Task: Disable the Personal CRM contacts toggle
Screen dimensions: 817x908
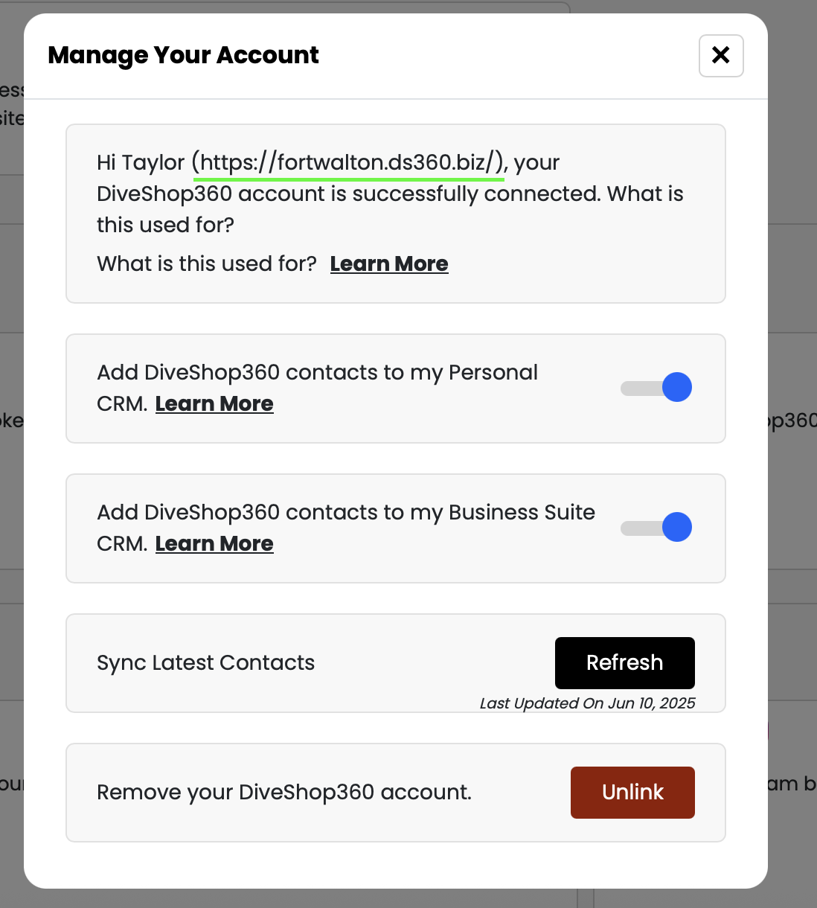Action: point(656,388)
